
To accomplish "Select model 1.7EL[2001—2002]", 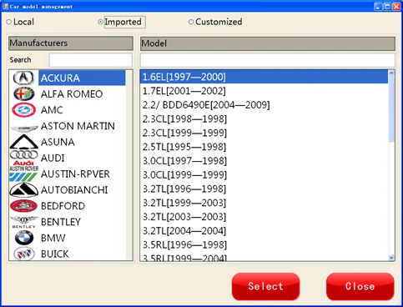I will point(264,91).
